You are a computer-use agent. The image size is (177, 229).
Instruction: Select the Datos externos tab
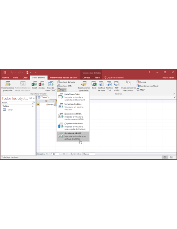[39, 78]
